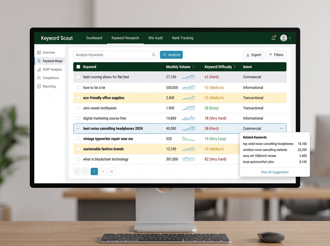330x246 pixels.
Task: View trend sparkline for what is blockchain technology
Action: 189,159
